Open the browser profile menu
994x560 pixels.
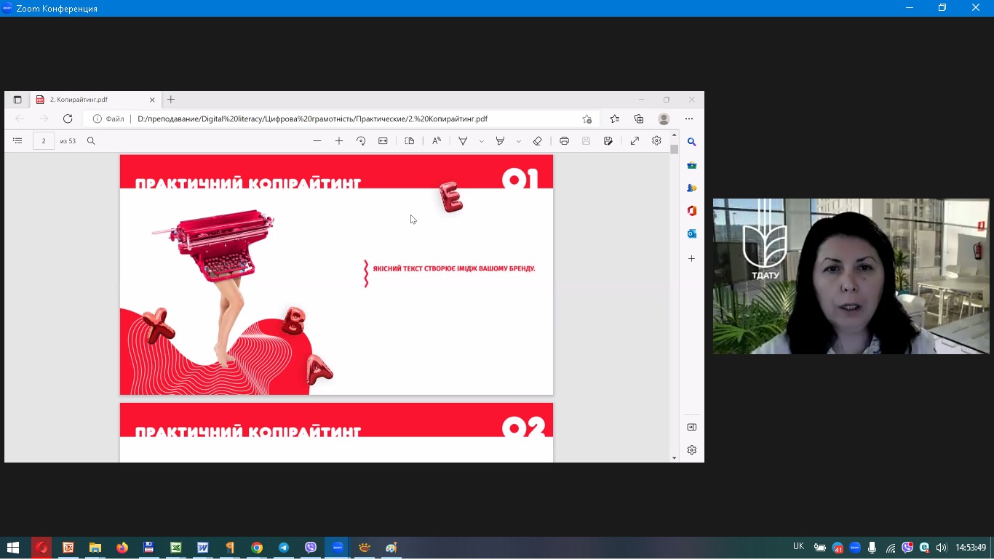[664, 119]
